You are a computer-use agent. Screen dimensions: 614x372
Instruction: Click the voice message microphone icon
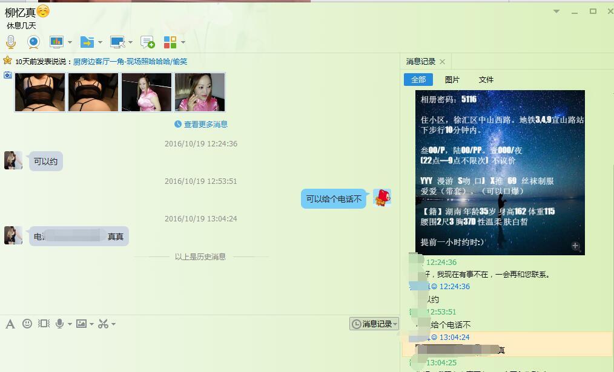click(59, 324)
